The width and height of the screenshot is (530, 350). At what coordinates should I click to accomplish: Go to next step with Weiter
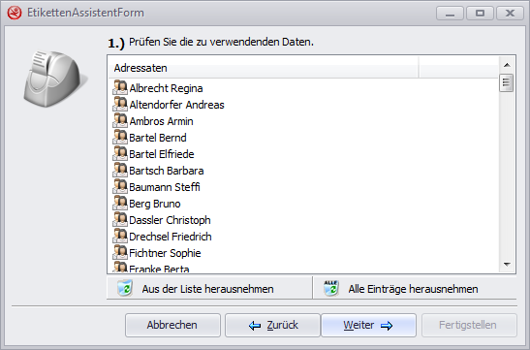pyautogui.click(x=368, y=325)
